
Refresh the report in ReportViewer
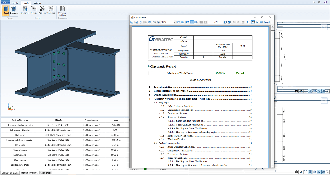(x=248, y=22)
